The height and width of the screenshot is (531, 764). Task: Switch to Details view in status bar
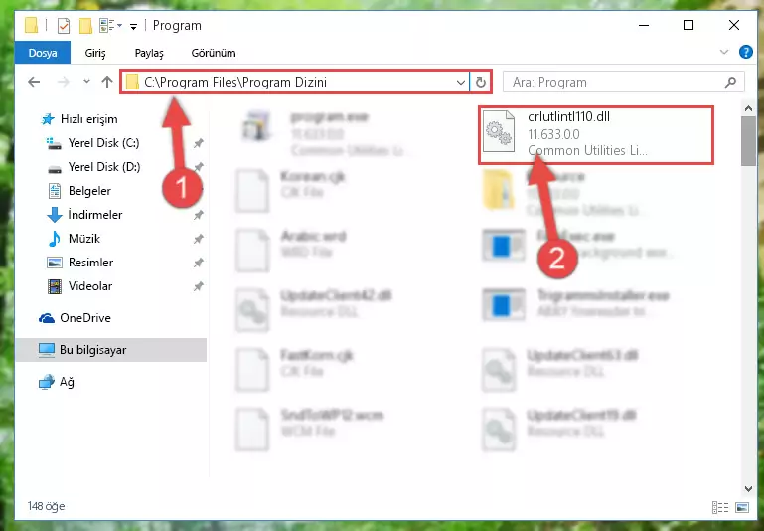[720, 507]
